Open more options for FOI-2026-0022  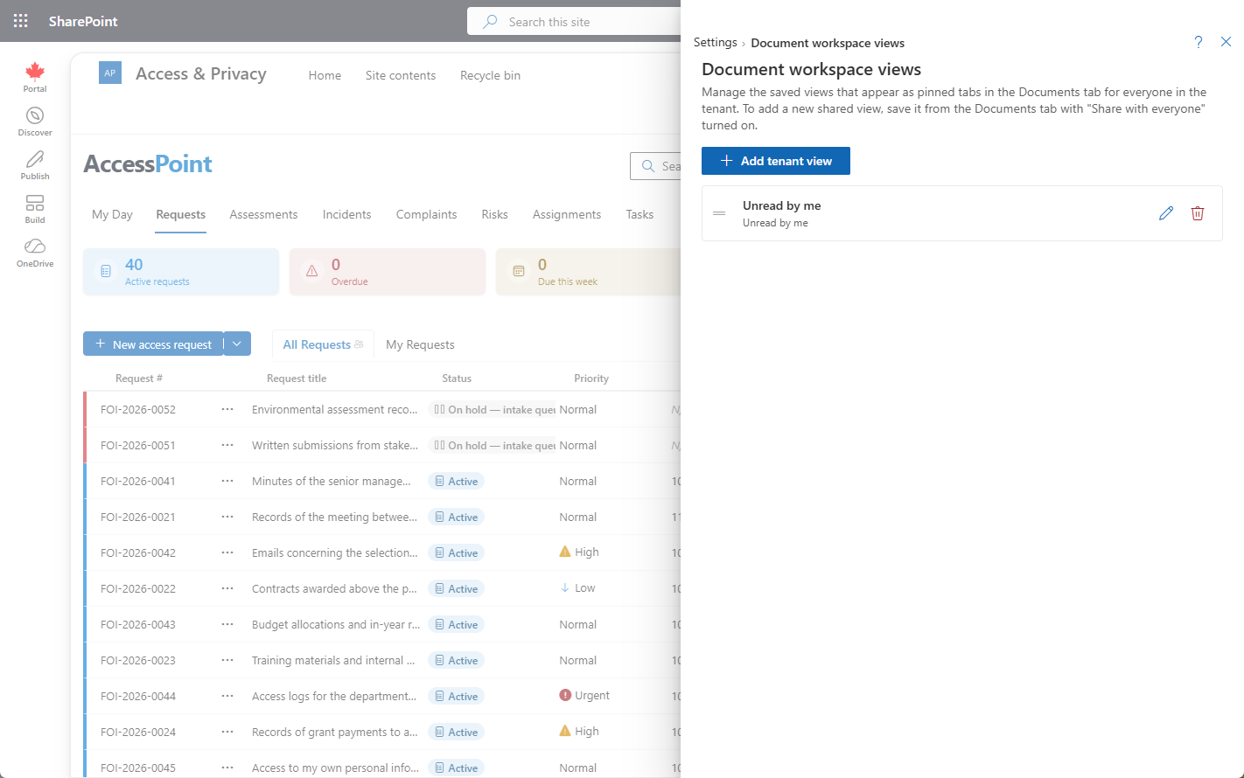click(x=227, y=588)
